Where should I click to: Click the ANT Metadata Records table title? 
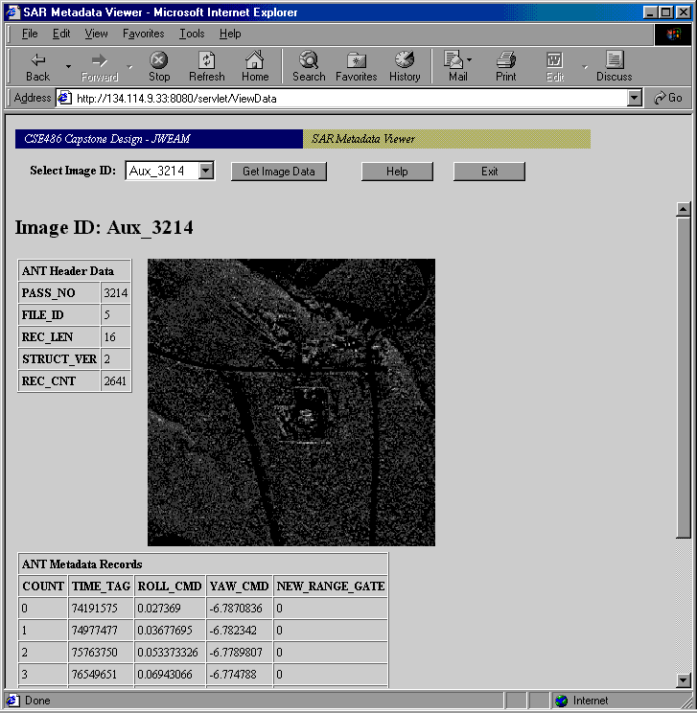tap(81, 564)
